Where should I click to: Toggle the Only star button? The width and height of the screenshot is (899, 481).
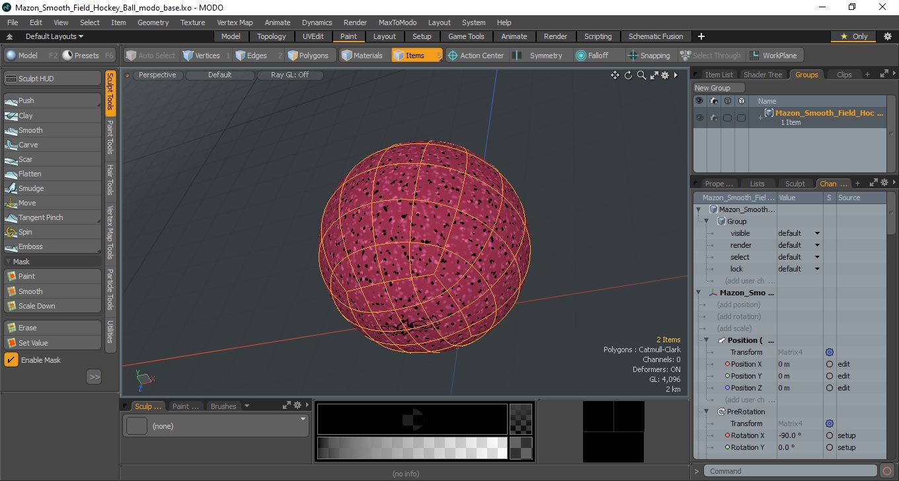coord(854,36)
